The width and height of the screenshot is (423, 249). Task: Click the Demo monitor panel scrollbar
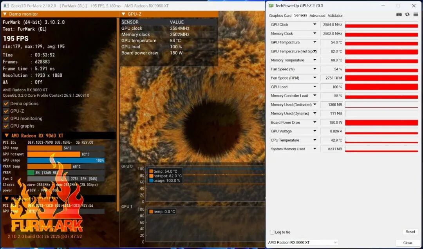(x=117, y=114)
